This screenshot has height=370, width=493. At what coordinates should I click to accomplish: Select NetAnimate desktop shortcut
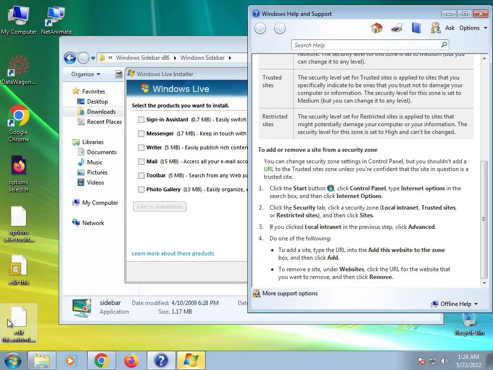(56, 19)
